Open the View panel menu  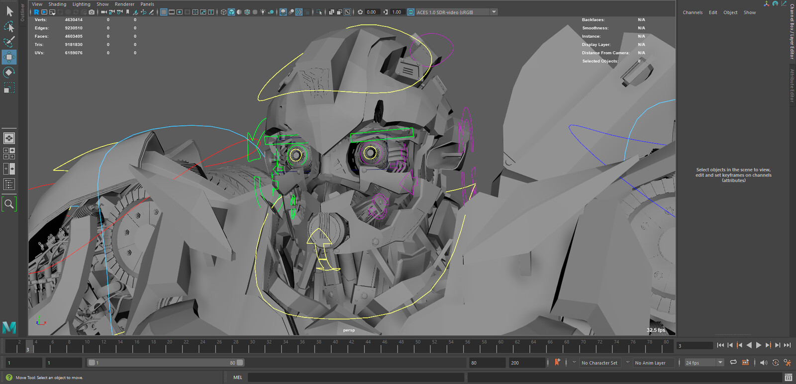coord(37,4)
